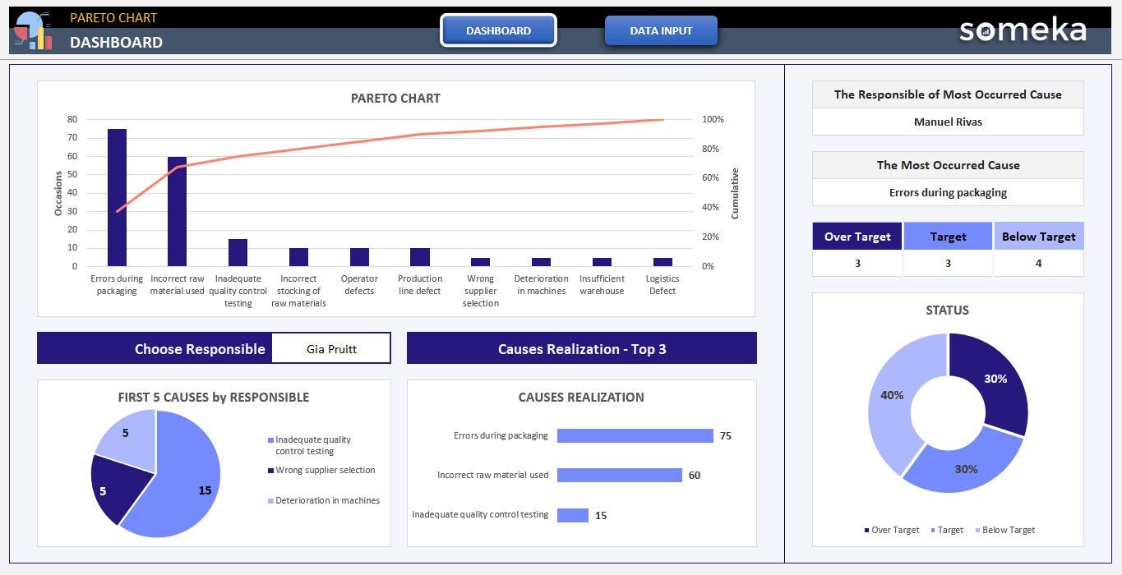Click the Deterioration in machines legend marker
The height and width of the screenshot is (575, 1122).
click(270, 501)
